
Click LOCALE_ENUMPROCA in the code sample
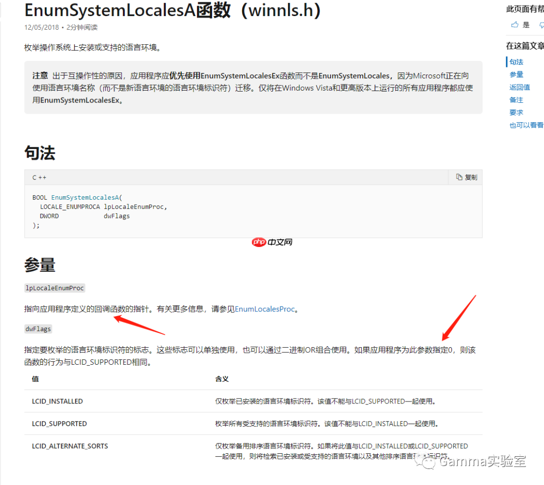tap(70, 207)
